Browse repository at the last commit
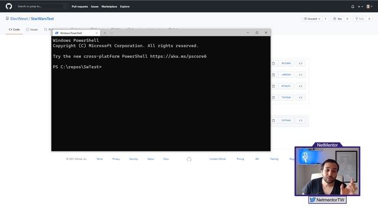 301,120
